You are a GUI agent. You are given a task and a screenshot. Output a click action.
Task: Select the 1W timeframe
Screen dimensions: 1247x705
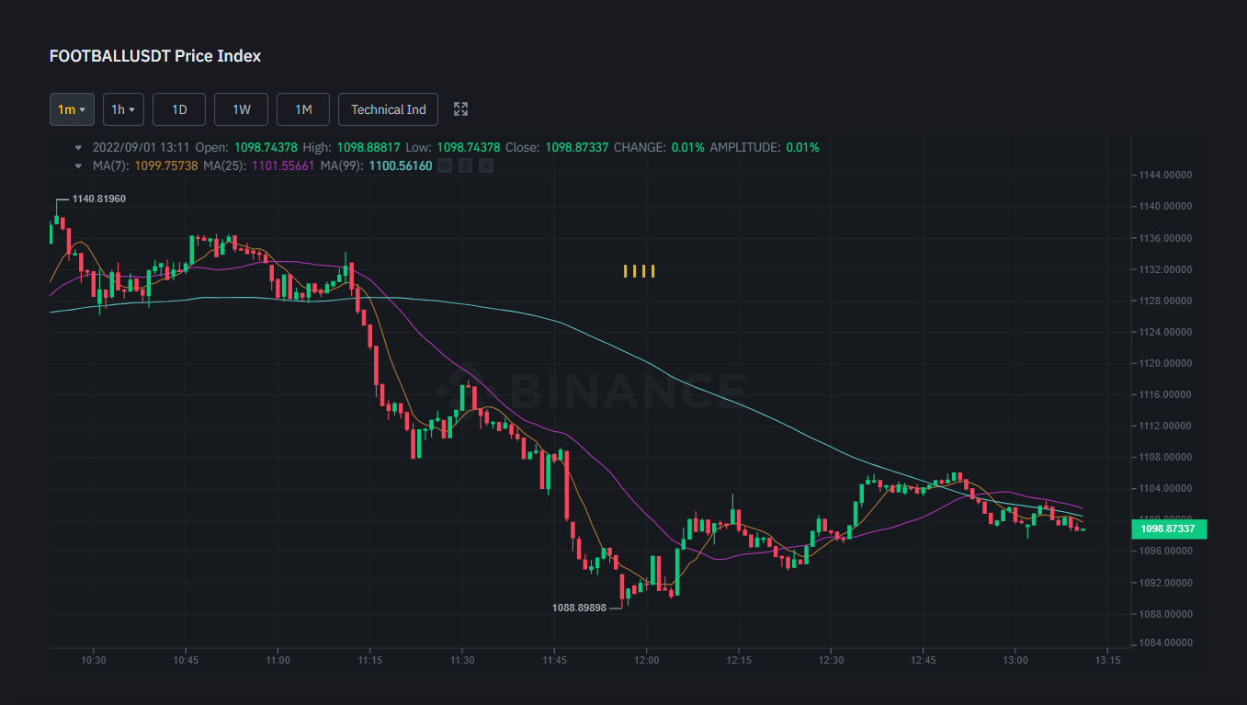point(241,109)
